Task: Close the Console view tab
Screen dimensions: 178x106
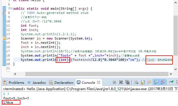Action: (x=99, y=82)
